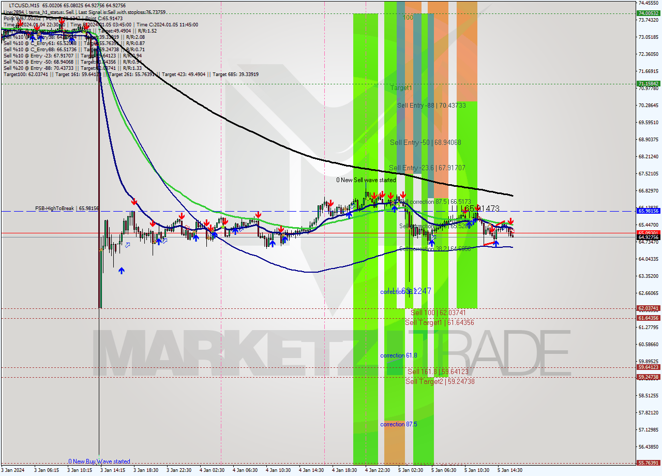Click the '3 Jan 22:30' time label
Image resolution: width=662 pixels, height=476 pixels.
click(x=179, y=470)
